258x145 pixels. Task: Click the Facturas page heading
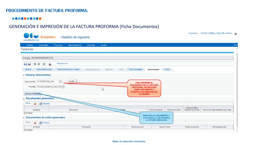(27, 49)
